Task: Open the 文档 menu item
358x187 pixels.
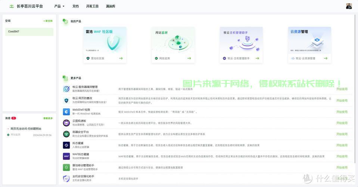Action: (75, 6)
